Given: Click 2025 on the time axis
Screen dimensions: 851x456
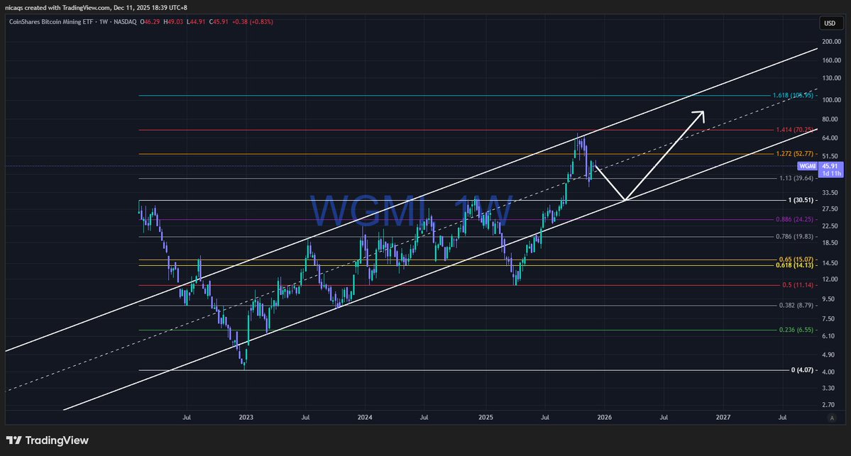Looking at the screenshot, I should pos(485,418).
